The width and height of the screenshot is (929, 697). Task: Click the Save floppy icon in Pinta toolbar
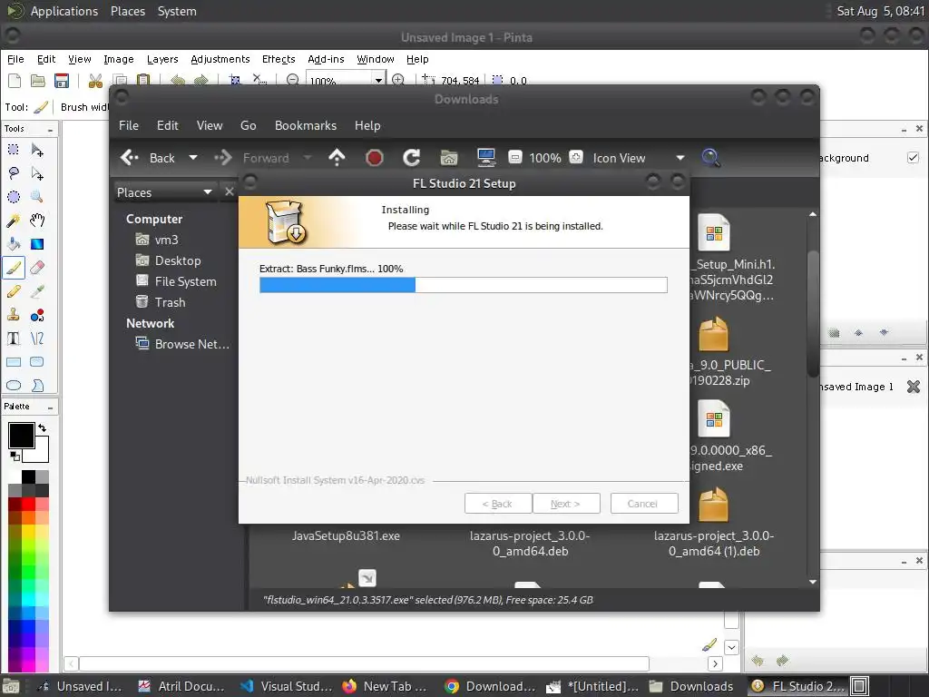click(x=62, y=81)
